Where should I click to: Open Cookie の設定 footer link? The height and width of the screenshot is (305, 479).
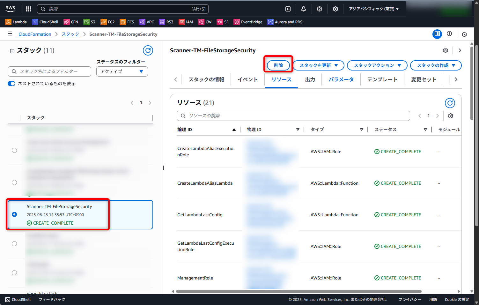pos(457,300)
